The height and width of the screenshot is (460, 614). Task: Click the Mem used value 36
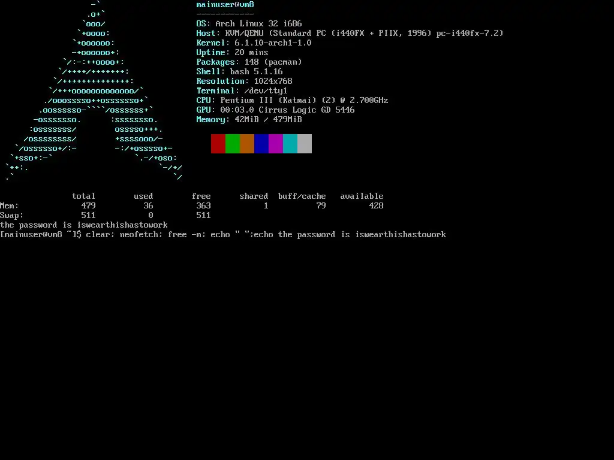148,206
